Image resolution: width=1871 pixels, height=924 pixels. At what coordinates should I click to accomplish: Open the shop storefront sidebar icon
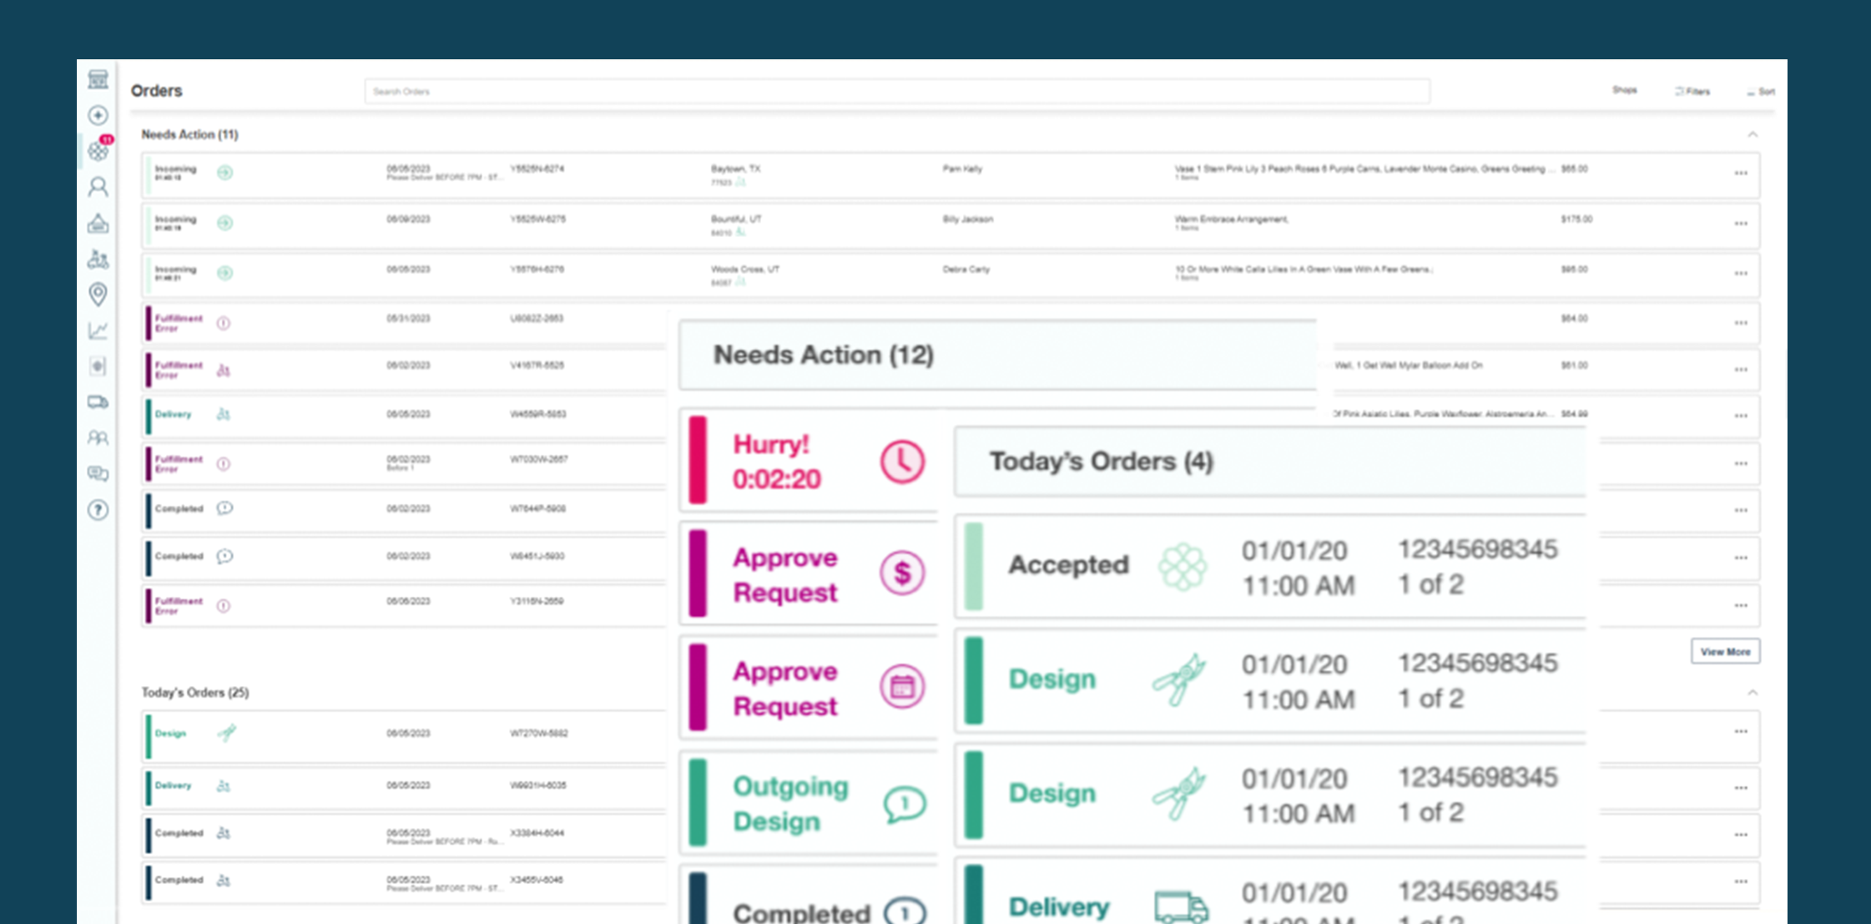(98, 79)
